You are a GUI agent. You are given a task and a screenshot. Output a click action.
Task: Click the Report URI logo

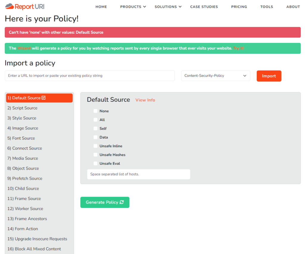tap(24, 6)
